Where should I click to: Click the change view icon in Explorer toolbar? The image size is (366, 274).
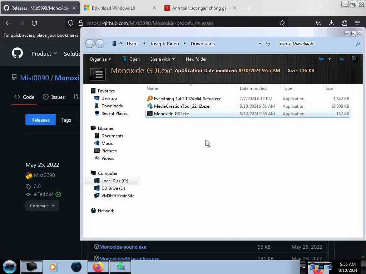(x=322, y=59)
